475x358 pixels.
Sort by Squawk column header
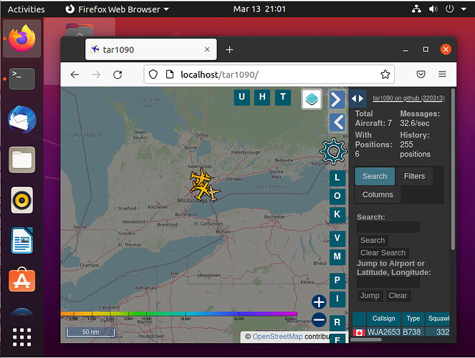tap(438, 319)
